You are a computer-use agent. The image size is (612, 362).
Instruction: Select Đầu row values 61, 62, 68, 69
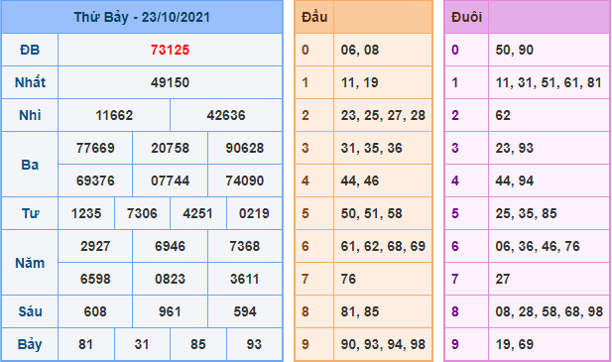[x=383, y=247]
